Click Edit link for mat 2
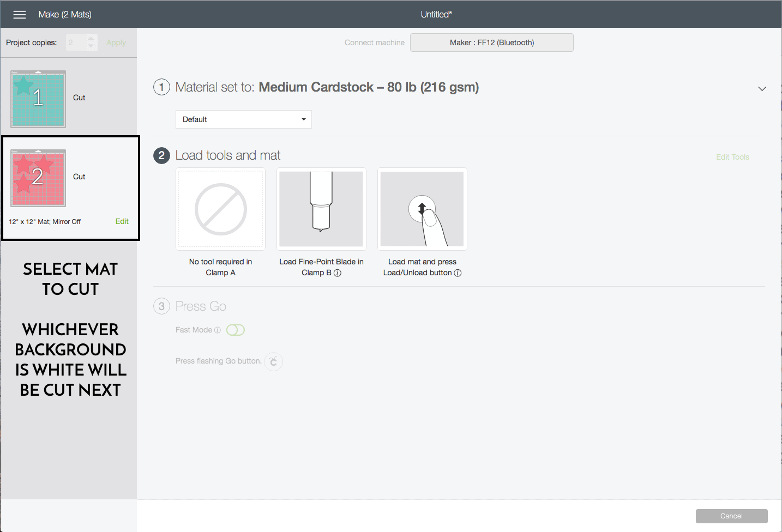 [122, 221]
